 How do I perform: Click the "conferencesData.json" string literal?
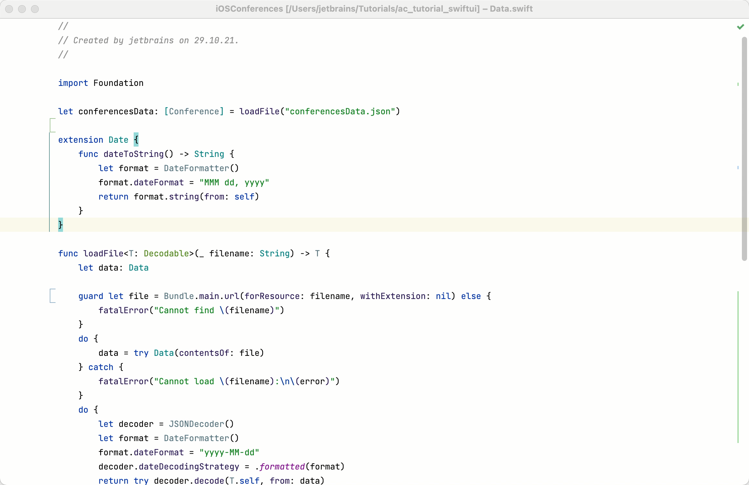pos(340,111)
